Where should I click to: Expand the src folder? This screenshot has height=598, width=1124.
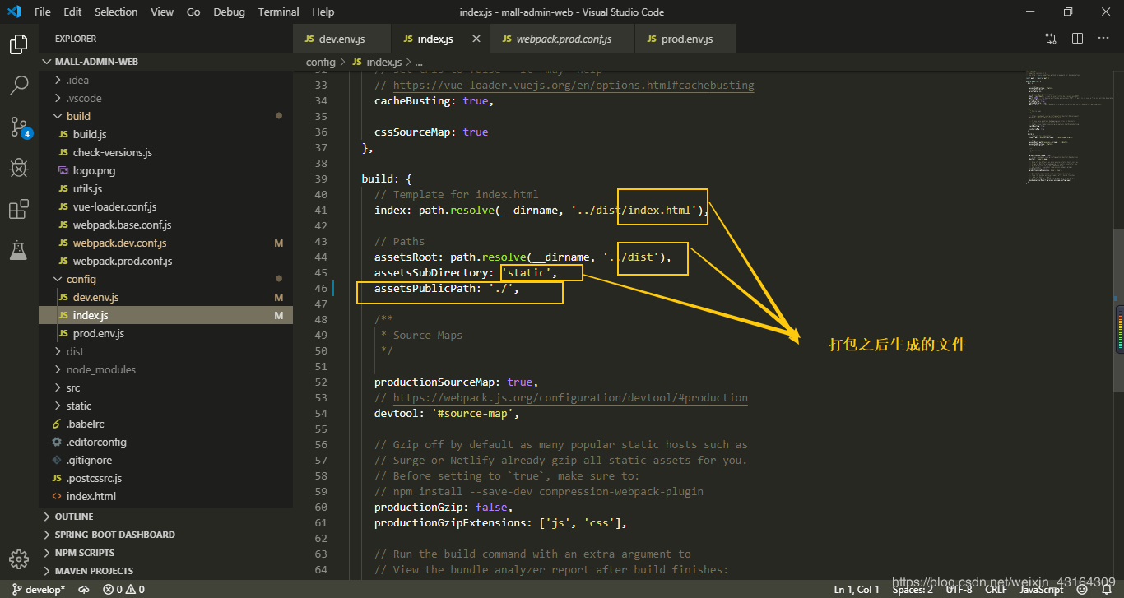click(x=166, y=387)
